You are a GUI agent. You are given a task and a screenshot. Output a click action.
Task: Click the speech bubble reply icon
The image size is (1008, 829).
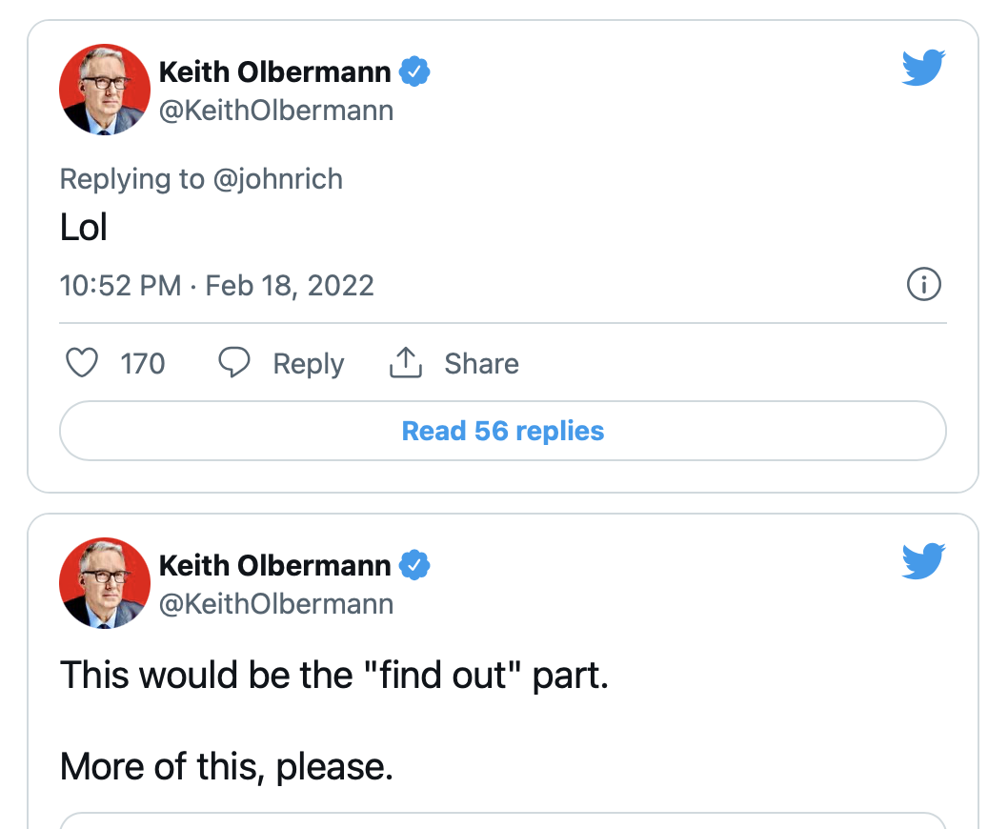pyautogui.click(x=234, y=363)
